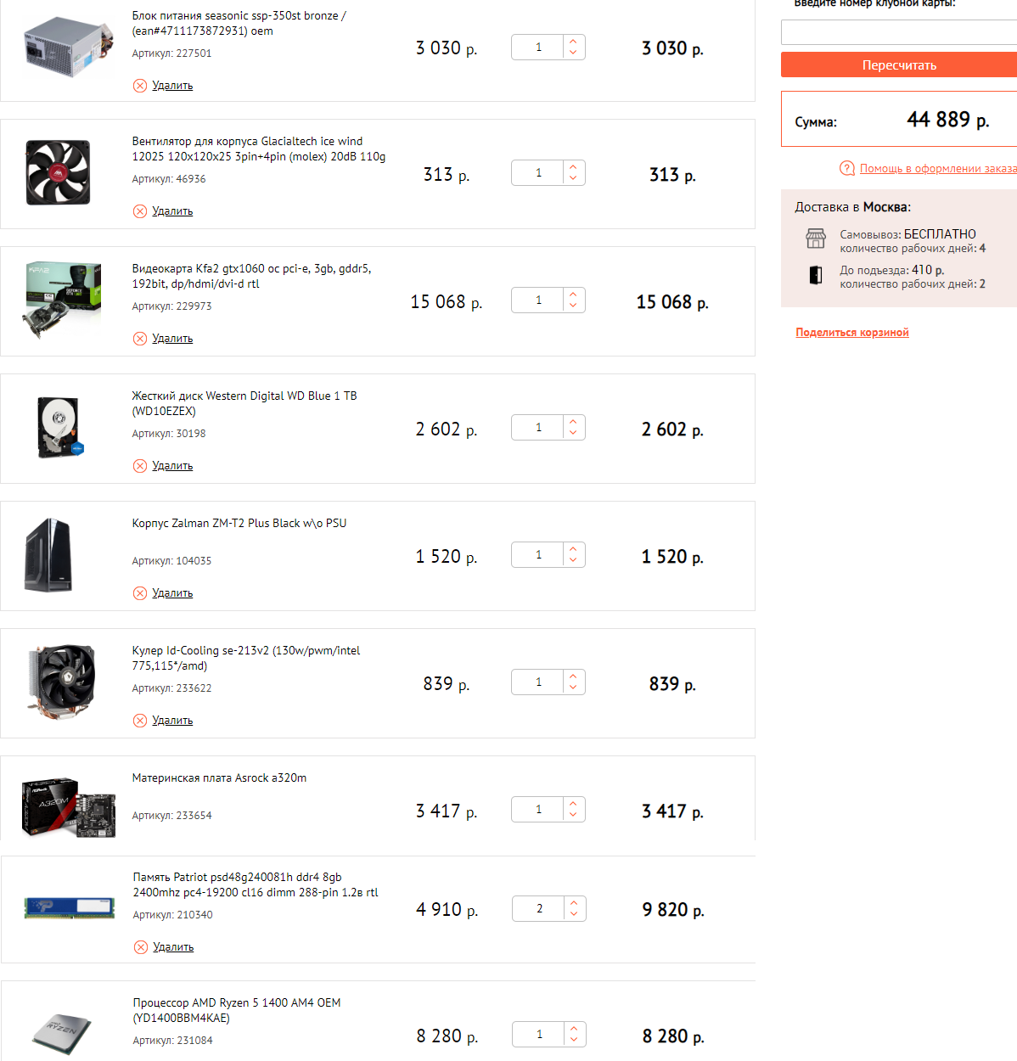Screen dimensions: 1017x1061
Task: Increase quantity of Seasonic power supply
Action: [x=574, y=42]
